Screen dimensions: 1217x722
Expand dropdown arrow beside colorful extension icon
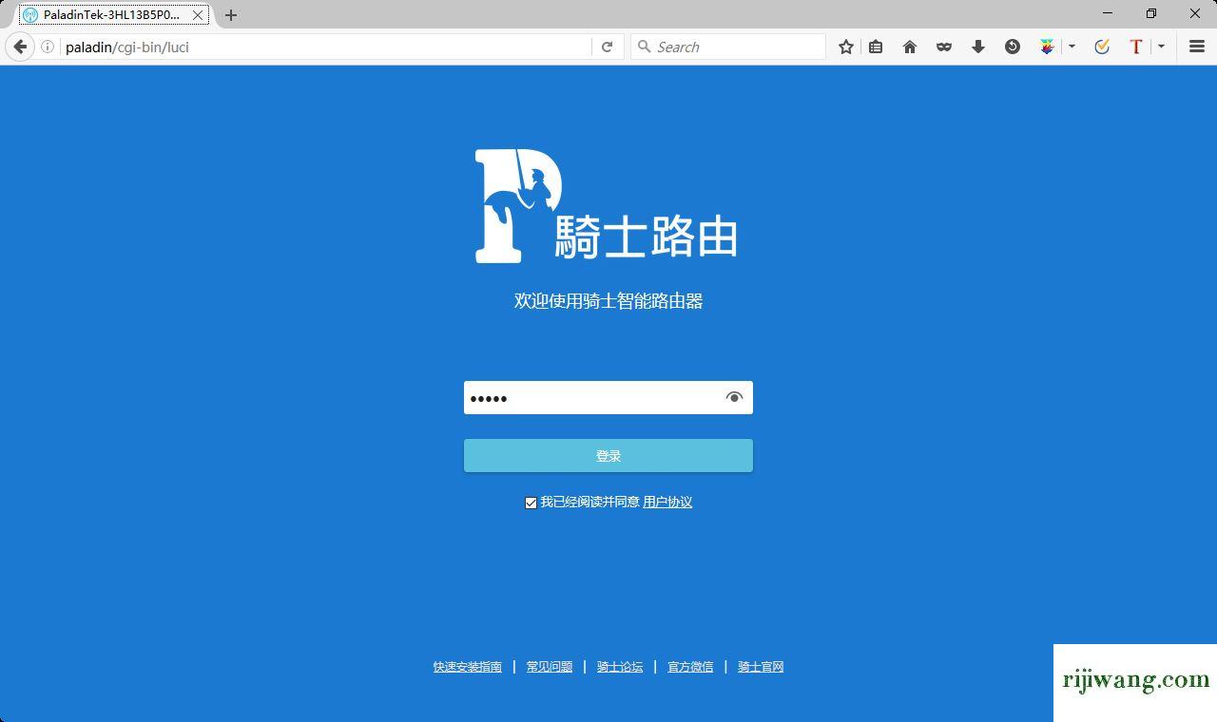(x=1072, y=47)
